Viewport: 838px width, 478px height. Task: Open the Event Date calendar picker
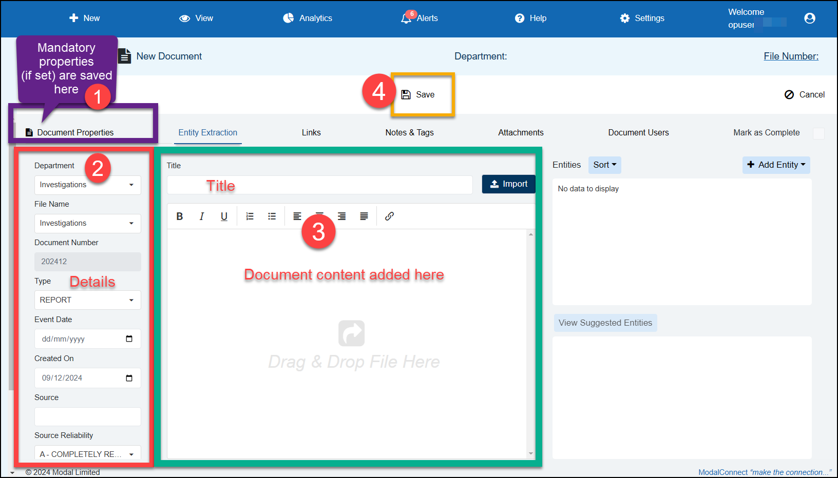[129, 338]
